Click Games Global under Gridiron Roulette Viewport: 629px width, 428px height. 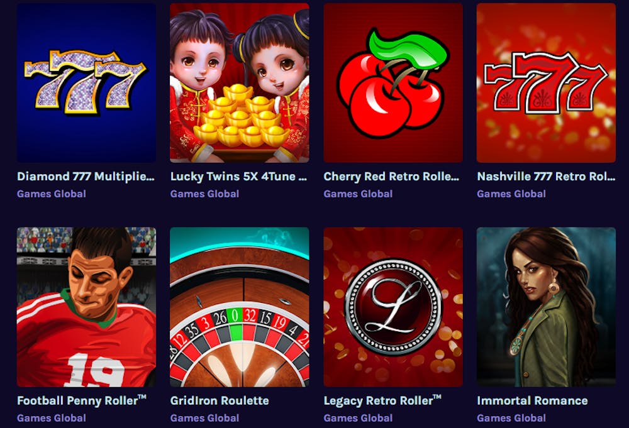click(204, 418)
